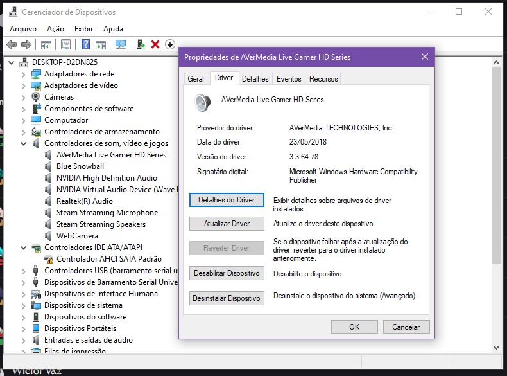Click the red X uninstall device icon

(155, 44)
